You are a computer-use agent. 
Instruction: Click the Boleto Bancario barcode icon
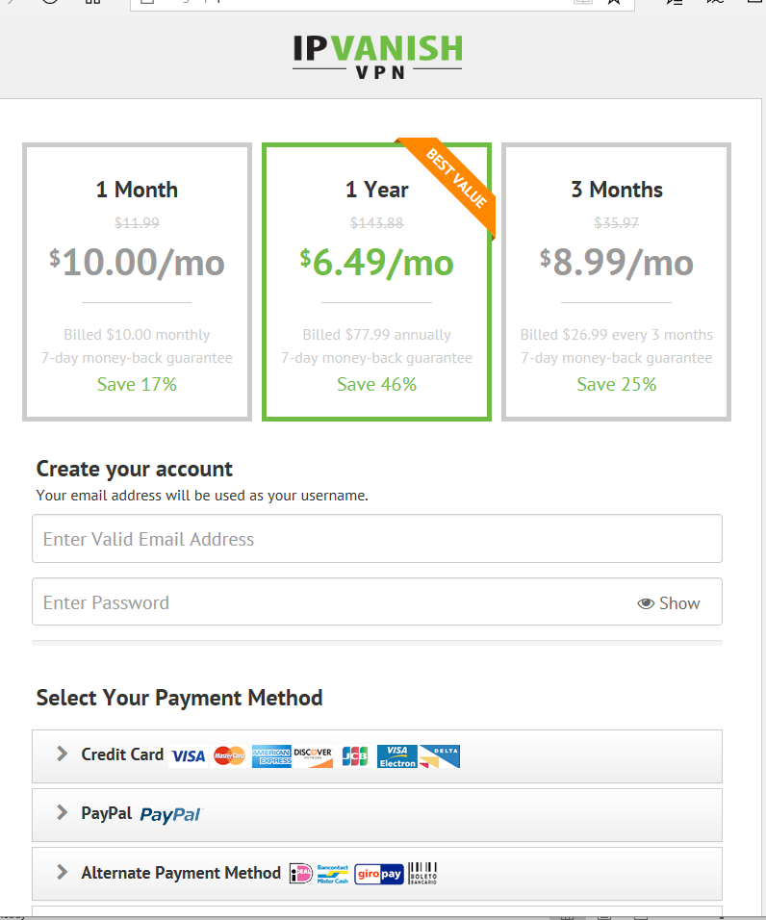422,874
